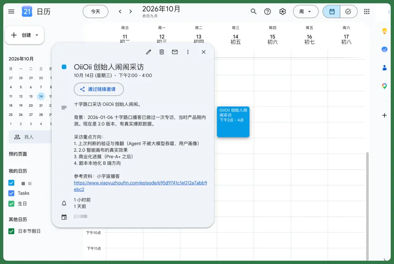Click the 2026年10月 header title
The height and width of the screenshot is (264, 394).
(161, 9)
